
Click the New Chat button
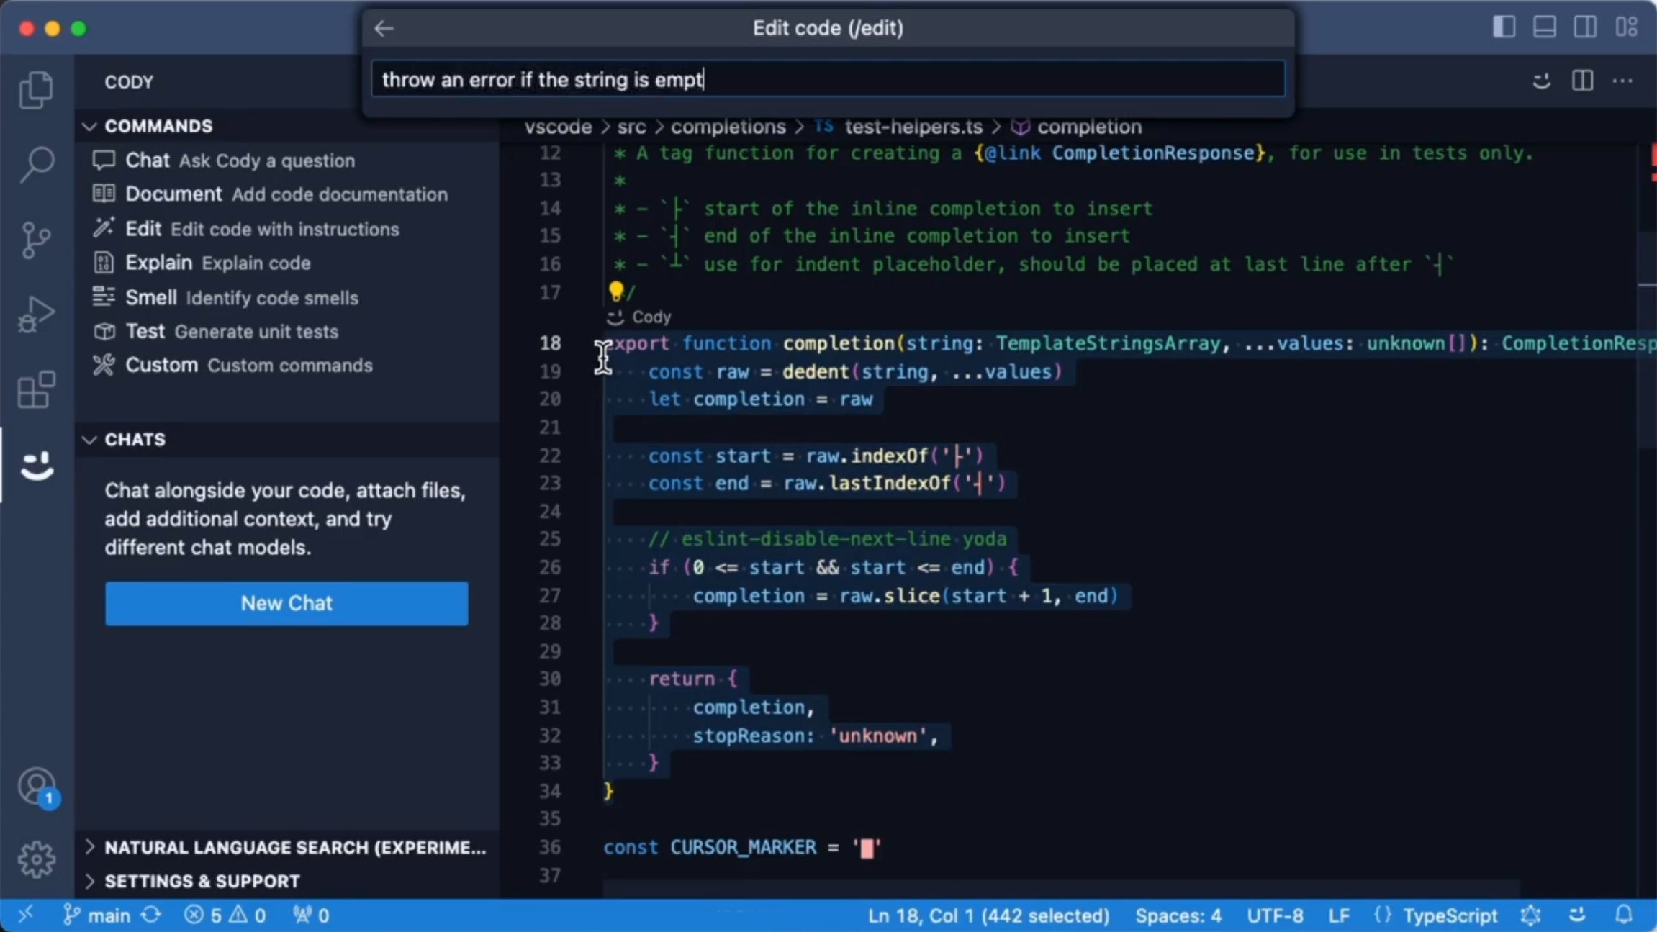click(x=286, y=603)
